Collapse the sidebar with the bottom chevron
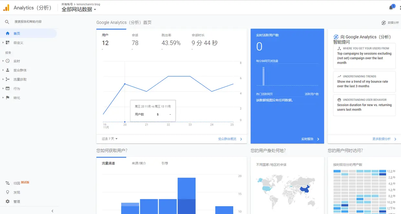The image size is (401, 214). pos(52,210)
